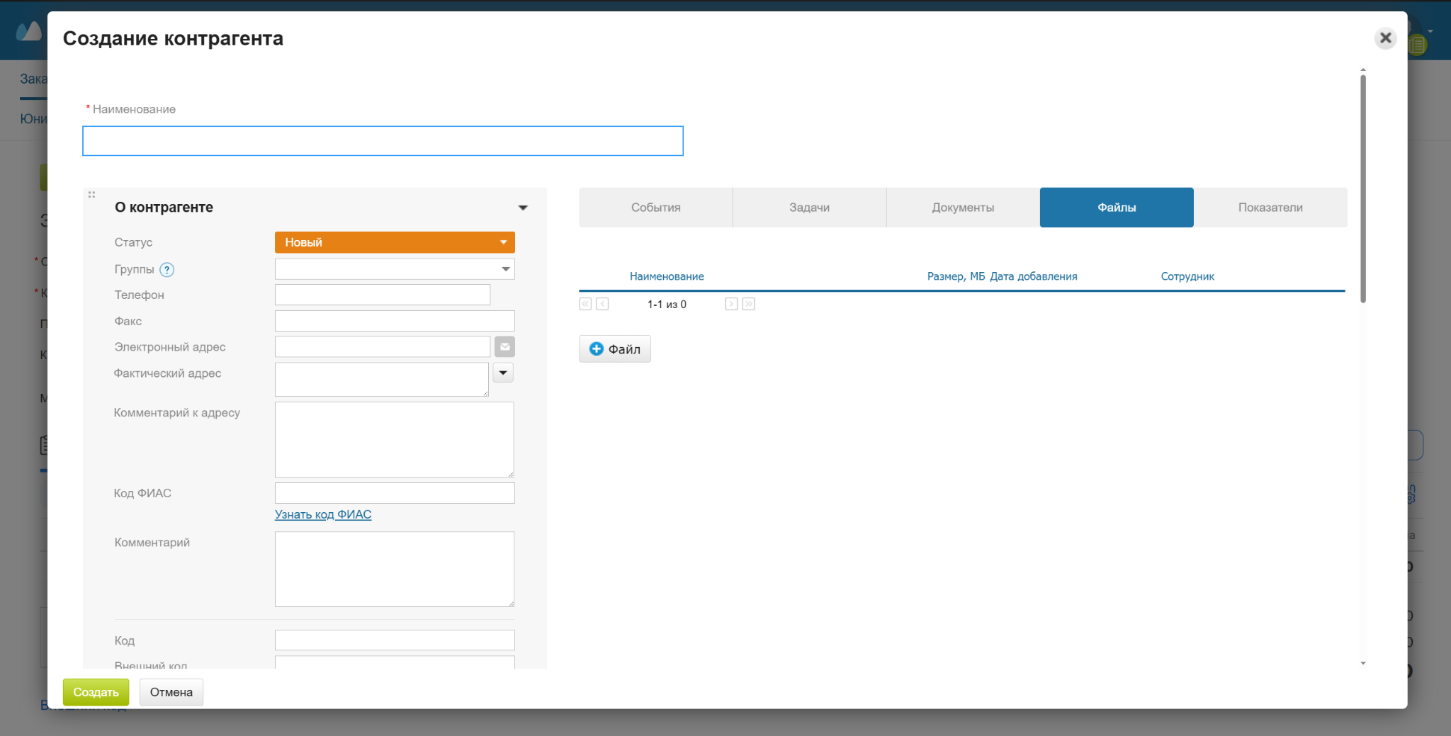Click the Создать button

click(96, 692)
